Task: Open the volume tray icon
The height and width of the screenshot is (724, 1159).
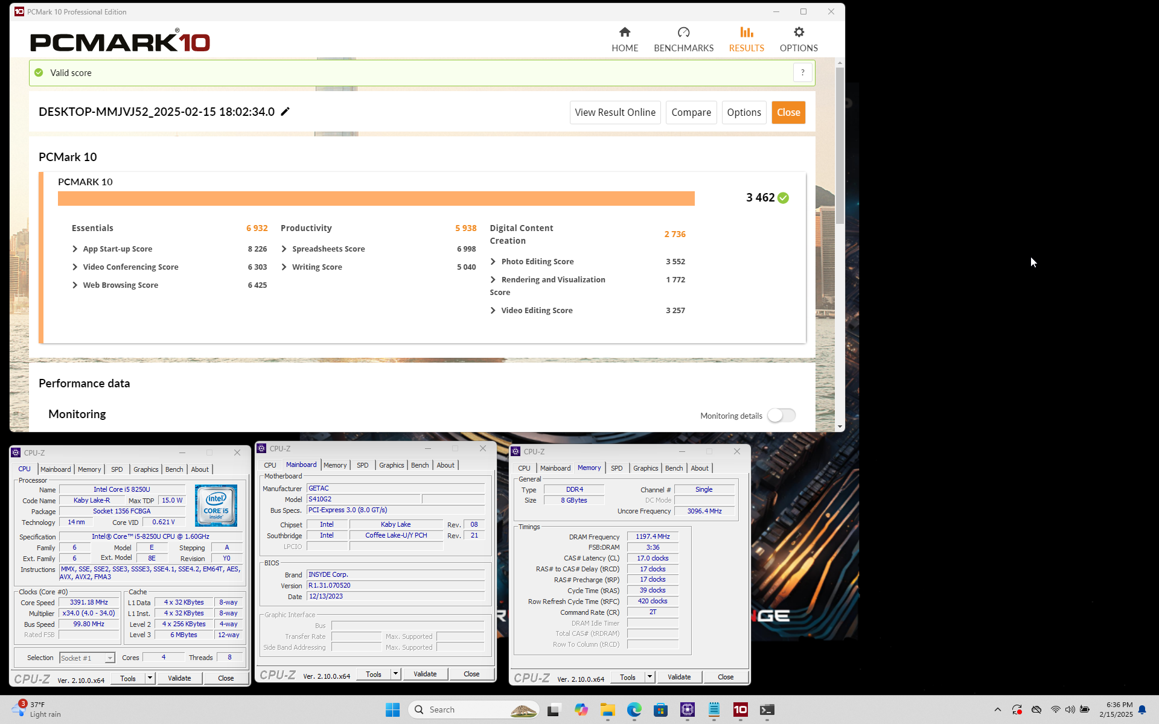Action: [1070, 710]
